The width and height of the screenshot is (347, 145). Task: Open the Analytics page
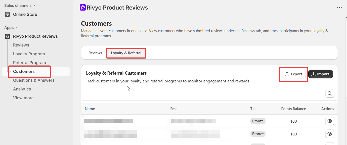[x=22, y=89]
